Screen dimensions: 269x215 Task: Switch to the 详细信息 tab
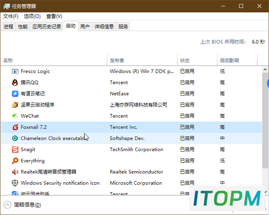[104, 26]
